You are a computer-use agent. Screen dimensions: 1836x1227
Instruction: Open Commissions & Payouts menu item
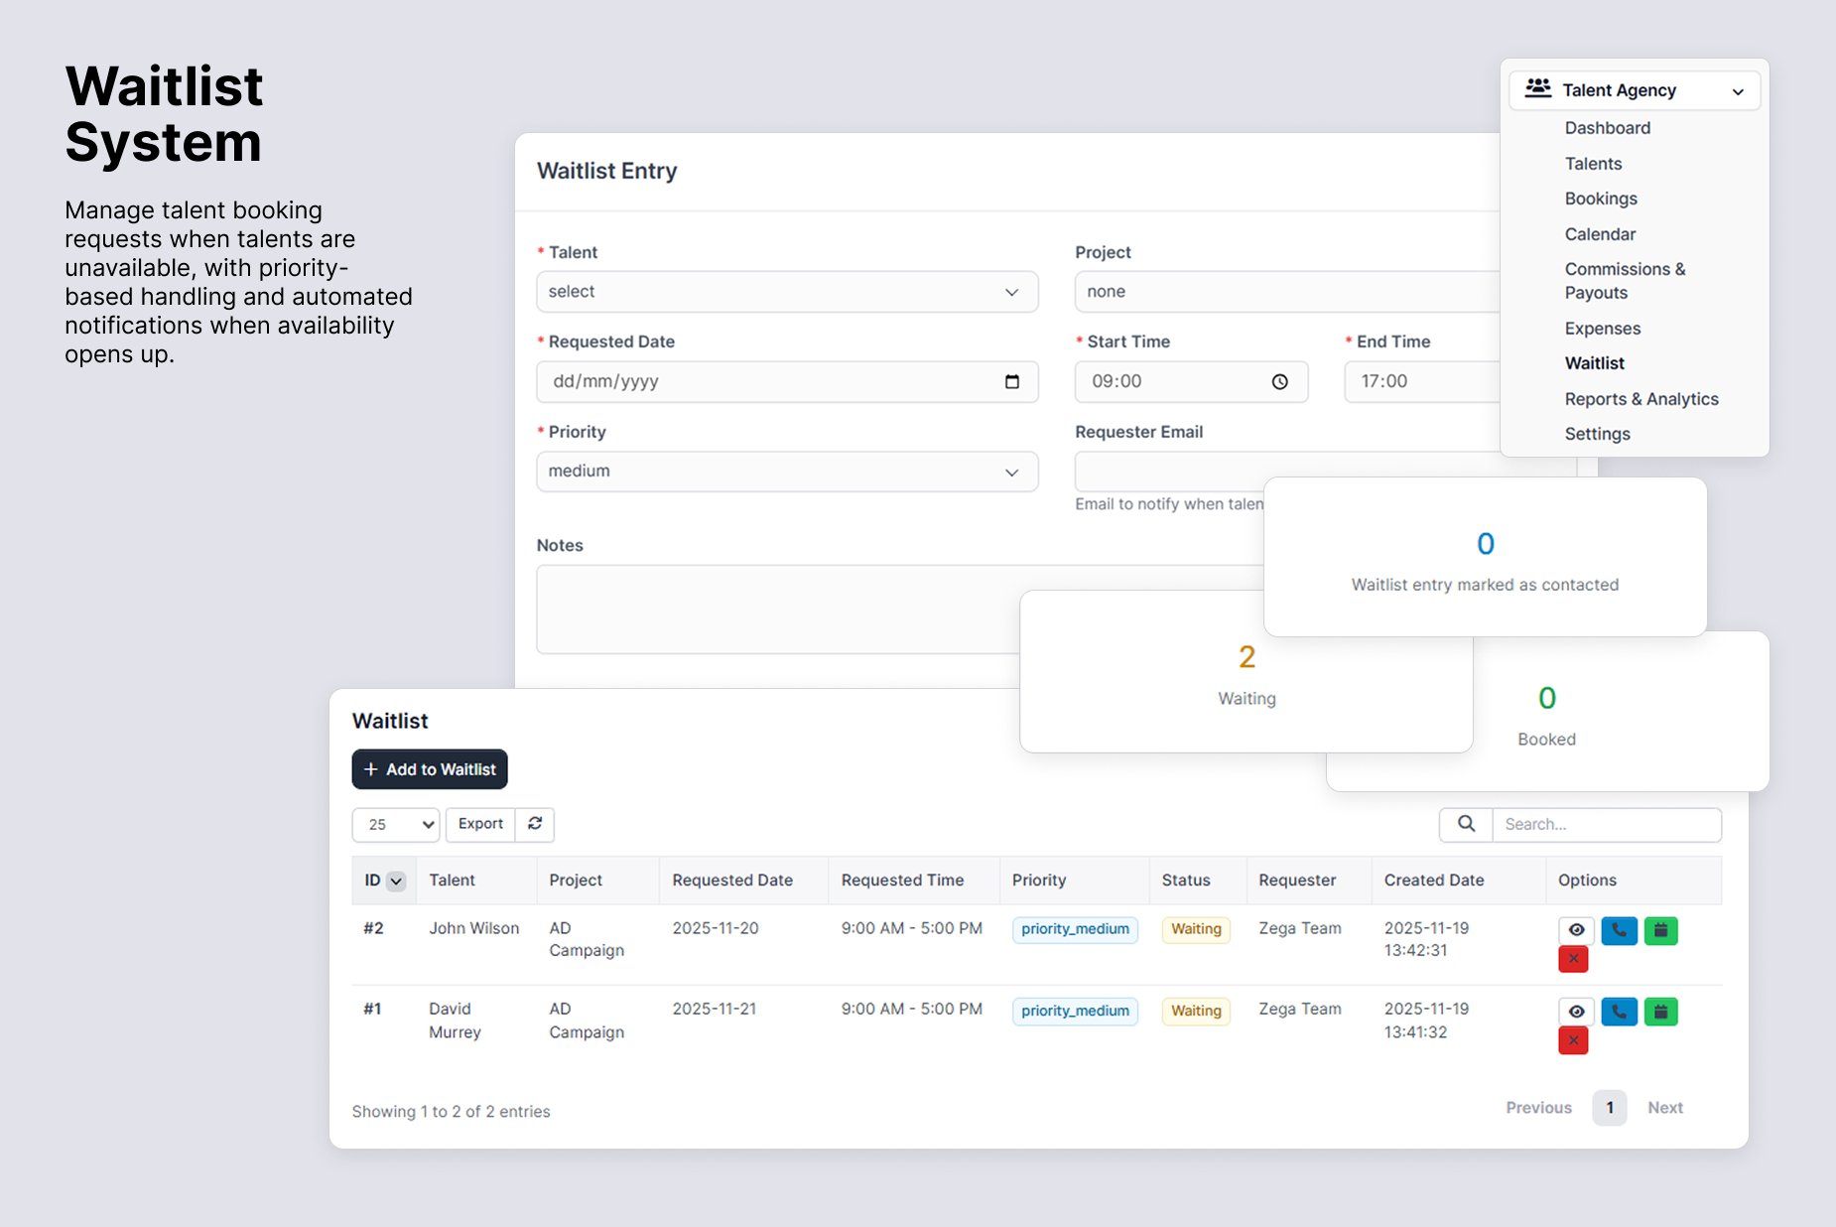pyautogui.click(x=1625, y=281)
